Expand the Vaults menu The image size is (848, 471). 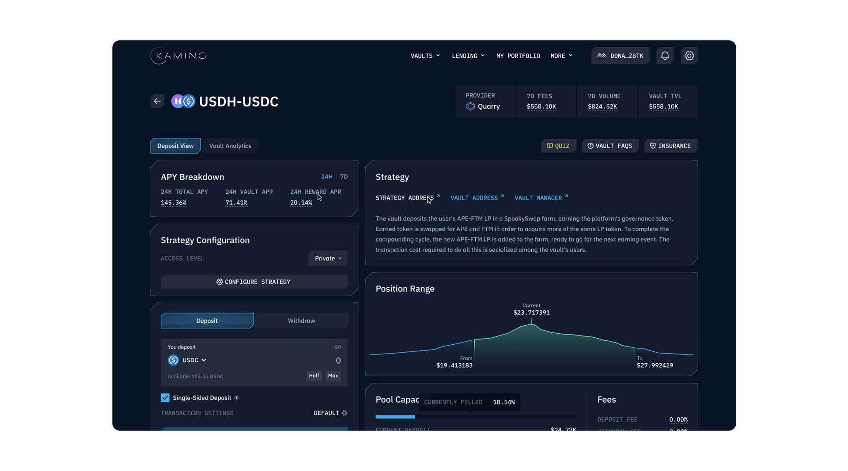pos(425,56)
